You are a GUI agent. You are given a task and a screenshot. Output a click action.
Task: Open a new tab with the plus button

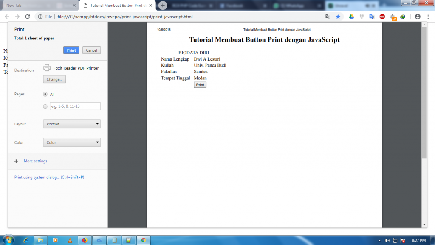tap(163, 5)
